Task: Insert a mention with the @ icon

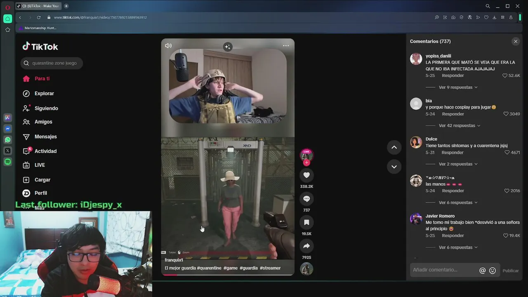Action: pyautogui.click(x=482, y=271)
